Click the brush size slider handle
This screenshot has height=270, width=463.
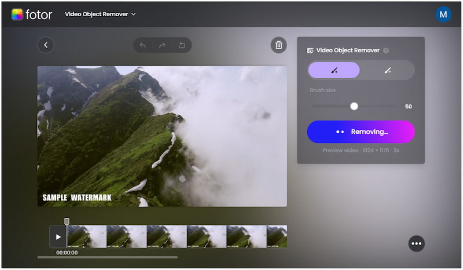[x=354, y=106]
